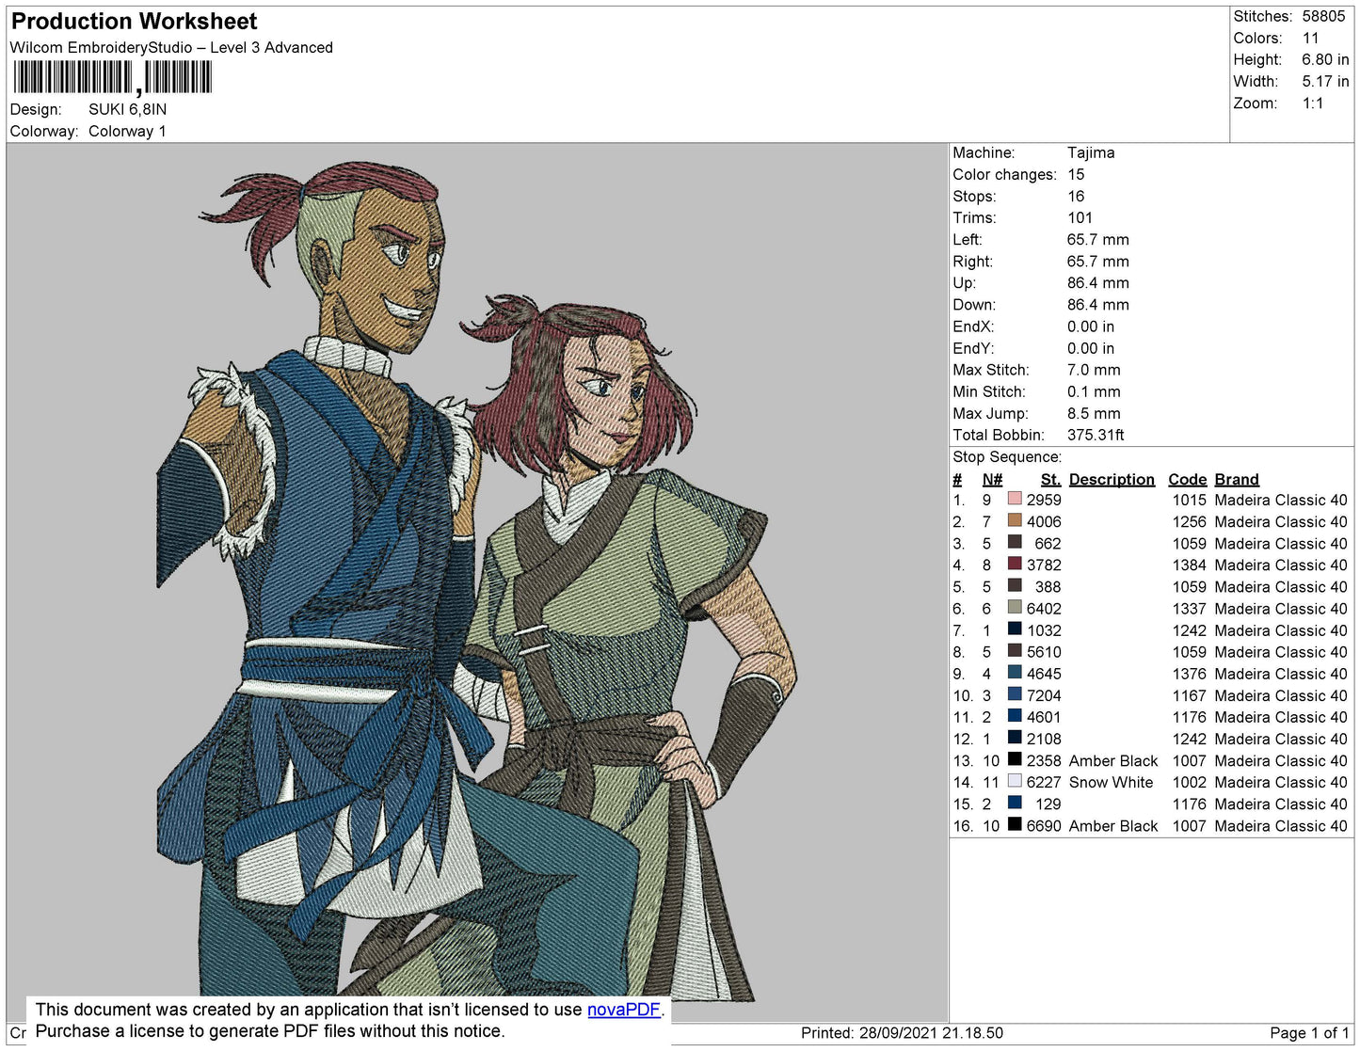Viewport: 1360px width, 1051px height.
Task: Select the design name "SUKI 6,8IN"
Action: (128, 109)
